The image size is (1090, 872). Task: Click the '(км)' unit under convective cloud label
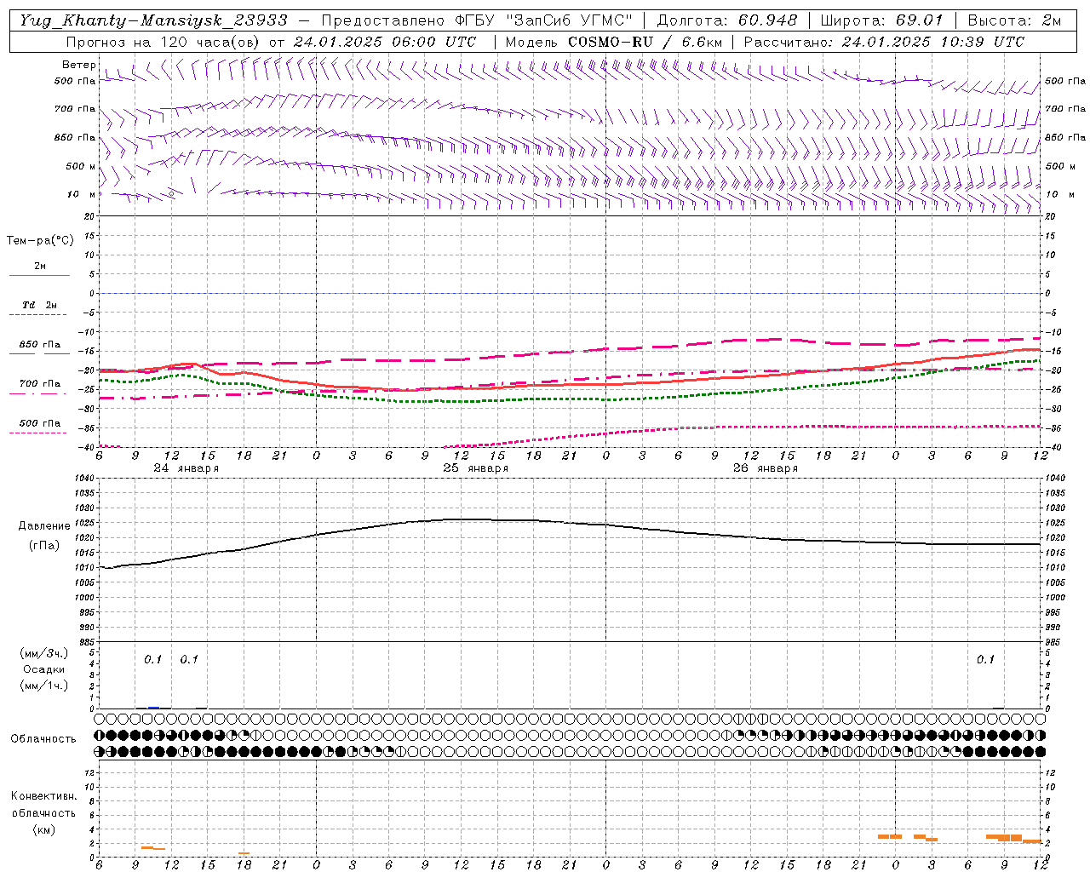coord(43,829)
